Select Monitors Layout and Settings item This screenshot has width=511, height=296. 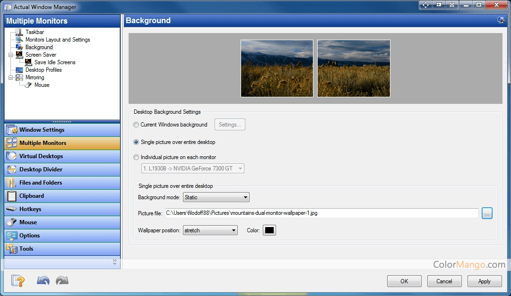pyautogui.click(x=58, y=40)
